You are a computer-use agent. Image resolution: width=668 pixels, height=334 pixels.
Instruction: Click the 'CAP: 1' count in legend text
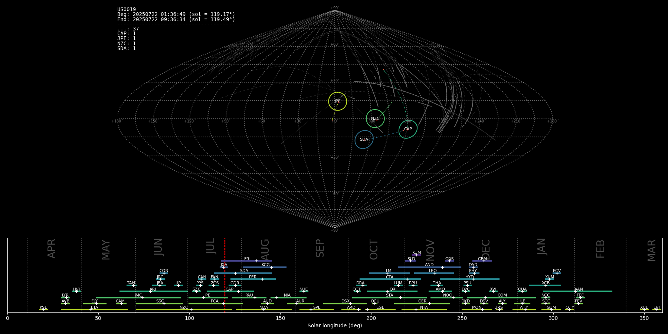127,34
